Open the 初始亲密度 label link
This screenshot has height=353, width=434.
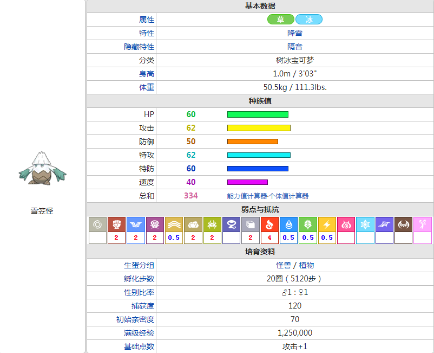[x=135, y=319]
